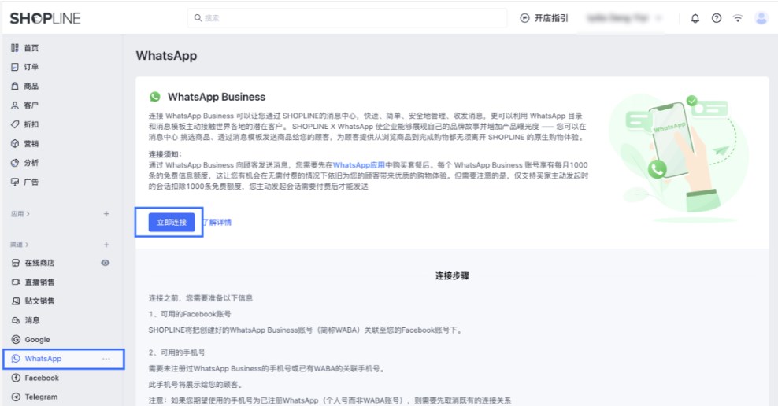778x406 pixels.
Task: Expand the 渠道 channels section
Action: (20, 245)
